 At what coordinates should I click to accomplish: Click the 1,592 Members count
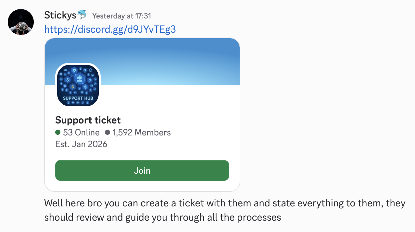(x=141, y=132)
